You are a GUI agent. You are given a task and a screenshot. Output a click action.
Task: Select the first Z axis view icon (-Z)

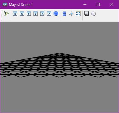tap(42, 14)
